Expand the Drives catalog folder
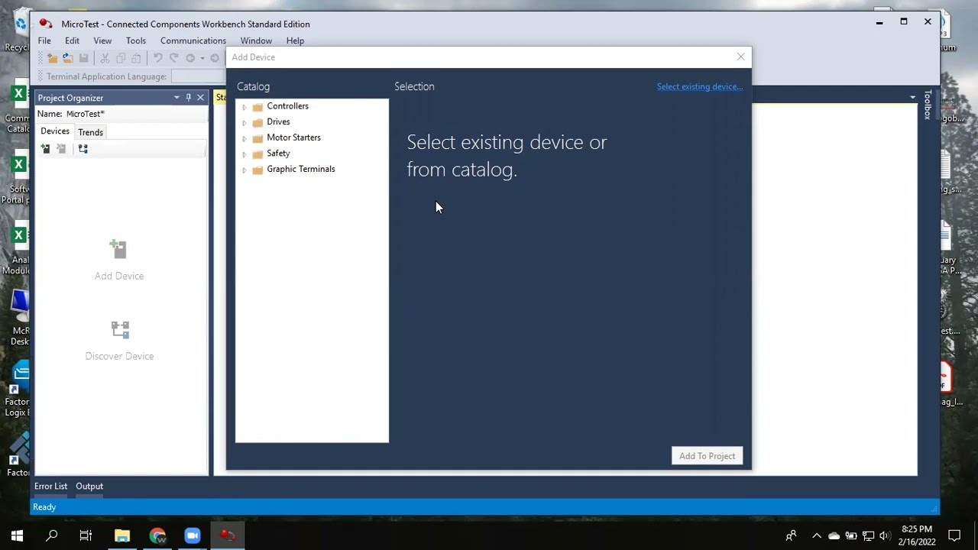Viewport: 978px width, 550px height. click(244, 122)
